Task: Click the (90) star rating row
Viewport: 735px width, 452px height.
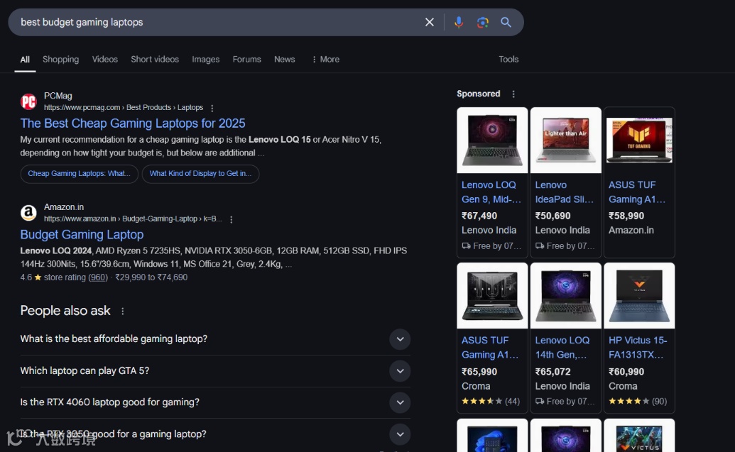Action: click(638, 402)
